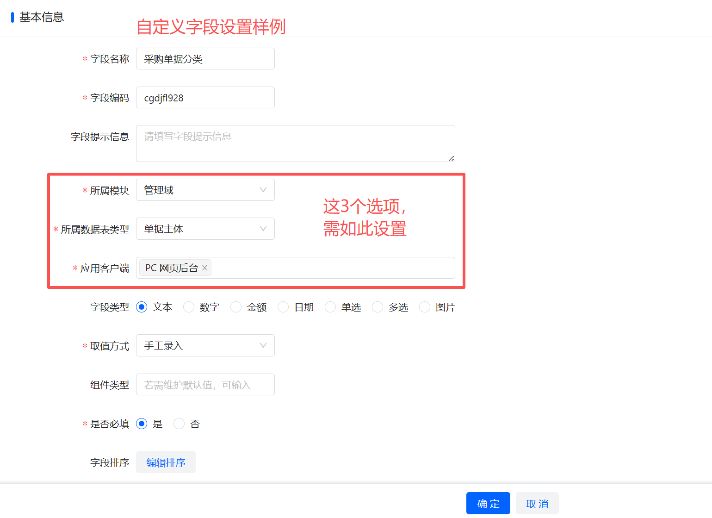Select 多选 as field type
The height and width of the screenshot is (518, 712).
378,307
